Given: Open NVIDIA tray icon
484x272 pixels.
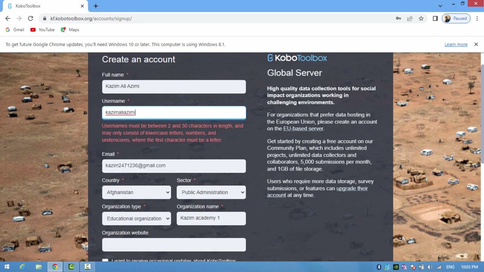Looking at the screenshot, I should tap(396, 267).
